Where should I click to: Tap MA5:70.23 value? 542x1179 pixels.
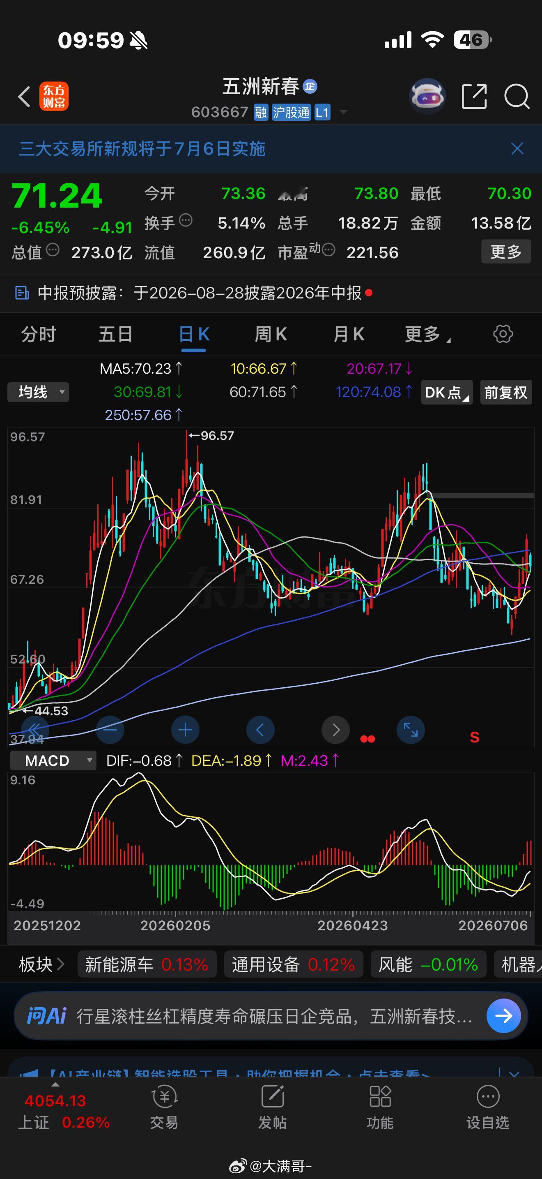tap(141, 368)
